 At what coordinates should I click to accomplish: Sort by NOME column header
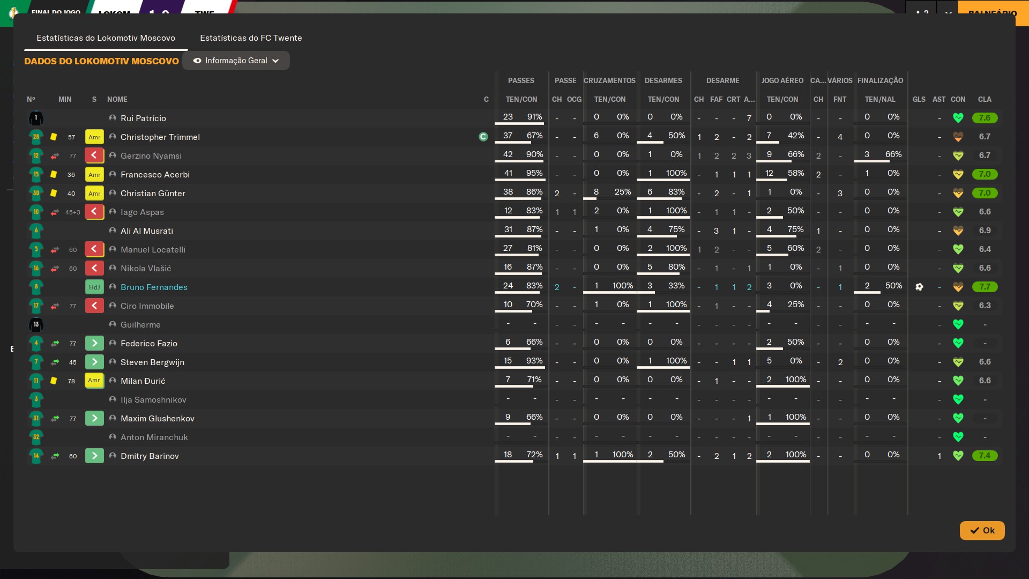(117, 99)
